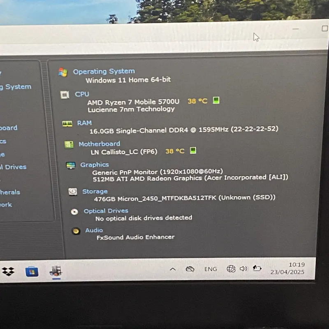Click the green motherboard temperature indicator icon
329x329 pixels.
pos(193,150)
